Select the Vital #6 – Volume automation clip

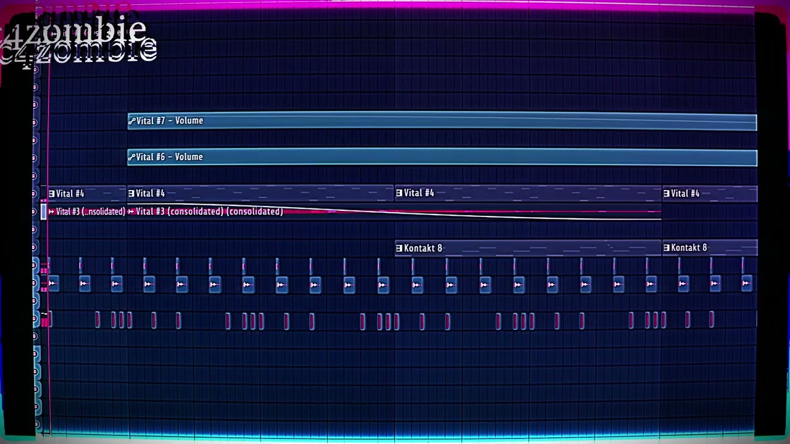point(442,157)
